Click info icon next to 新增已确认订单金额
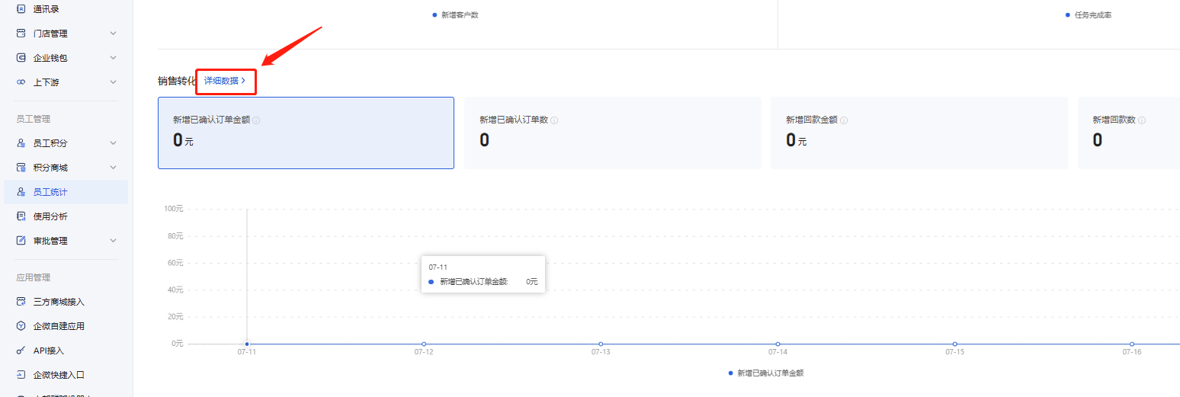The image size is (1180, 397). (x=256, y=120)
